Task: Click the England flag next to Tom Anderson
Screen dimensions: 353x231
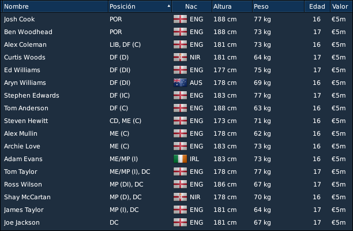Action: click(x=180, y=108)
